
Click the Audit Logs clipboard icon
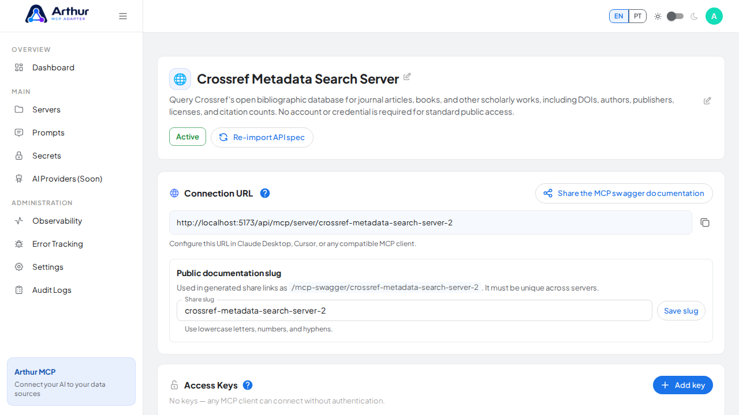click(x=19, y=290)
